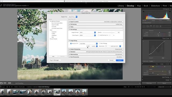Open Before/After left-right view icon
The image size is (172, 97).
[5, 83]
